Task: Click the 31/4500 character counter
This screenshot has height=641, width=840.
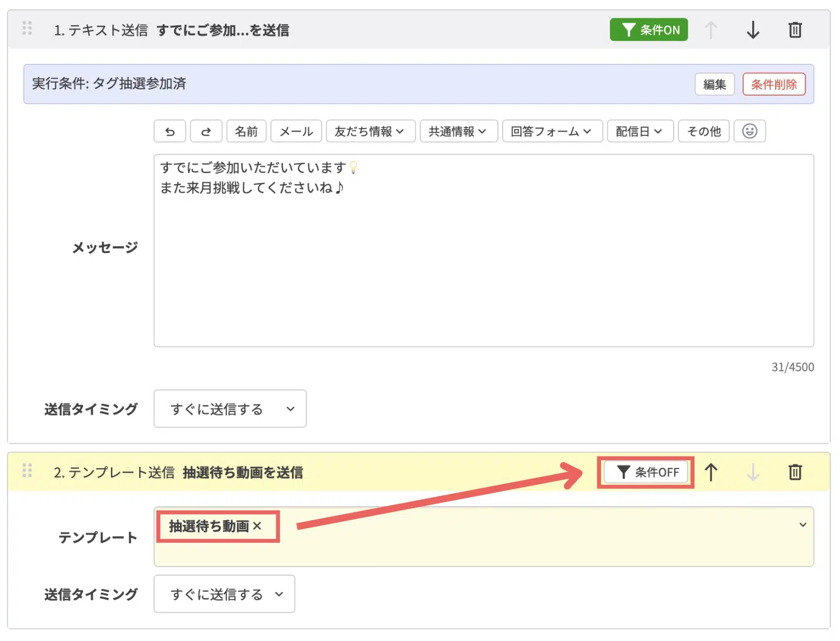Action: coord(792,367)
